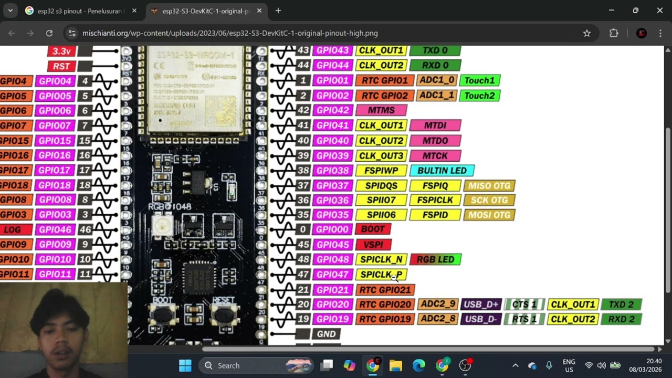The height and width of the screenshot is (378, 672).
Task: Click the 'MTDI' label
Action: (435, 125)
